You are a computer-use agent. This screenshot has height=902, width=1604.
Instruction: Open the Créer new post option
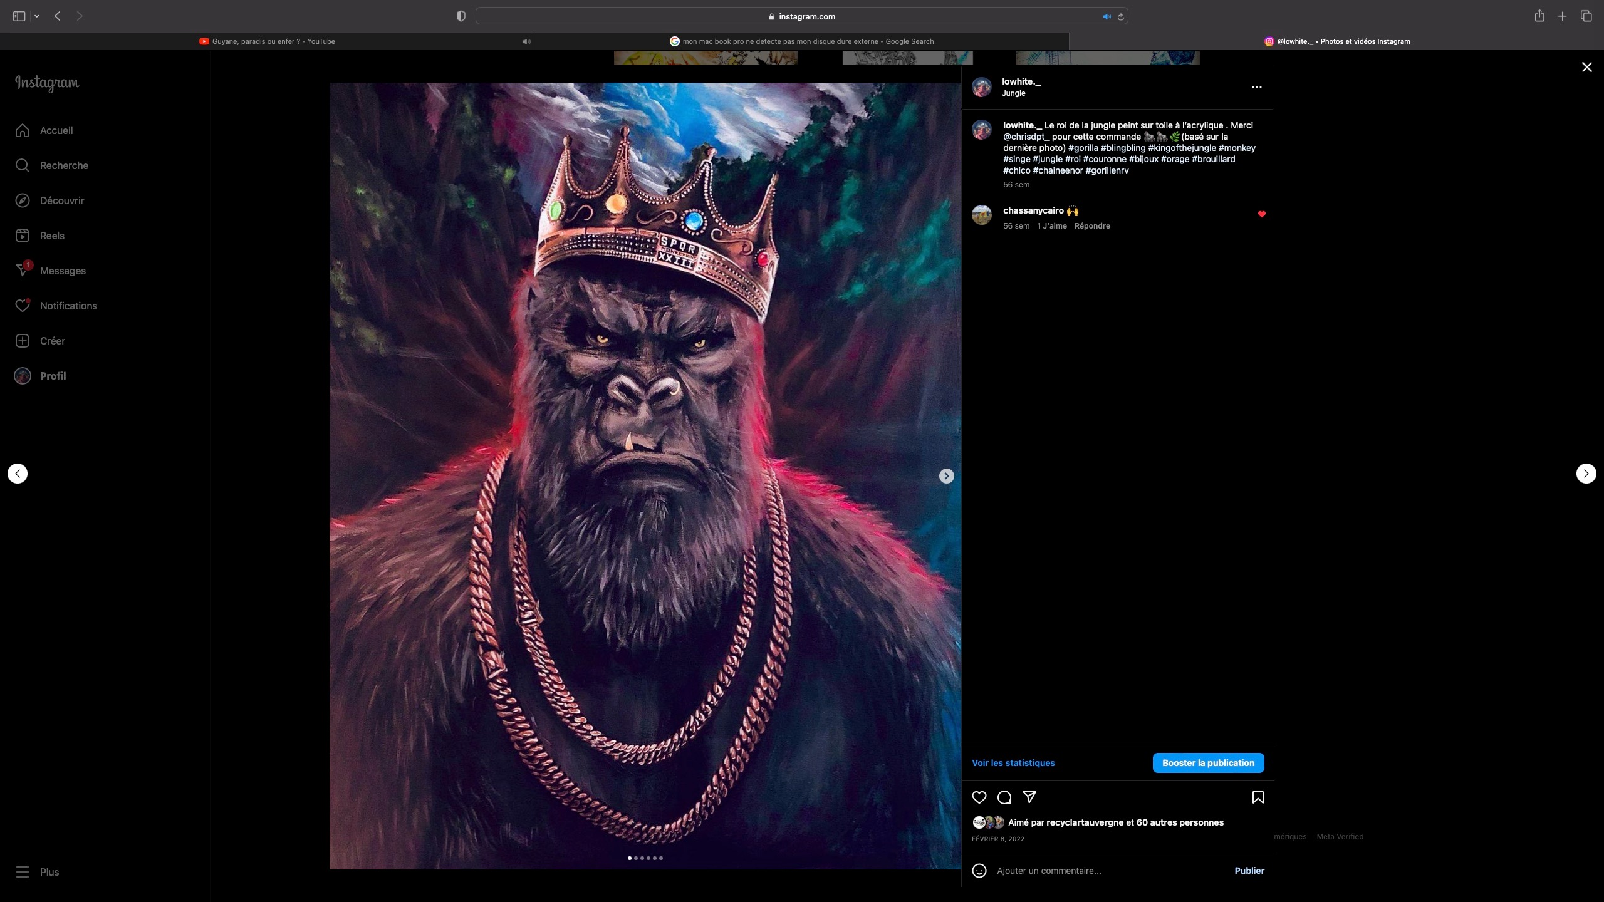[x=52, y=341]
